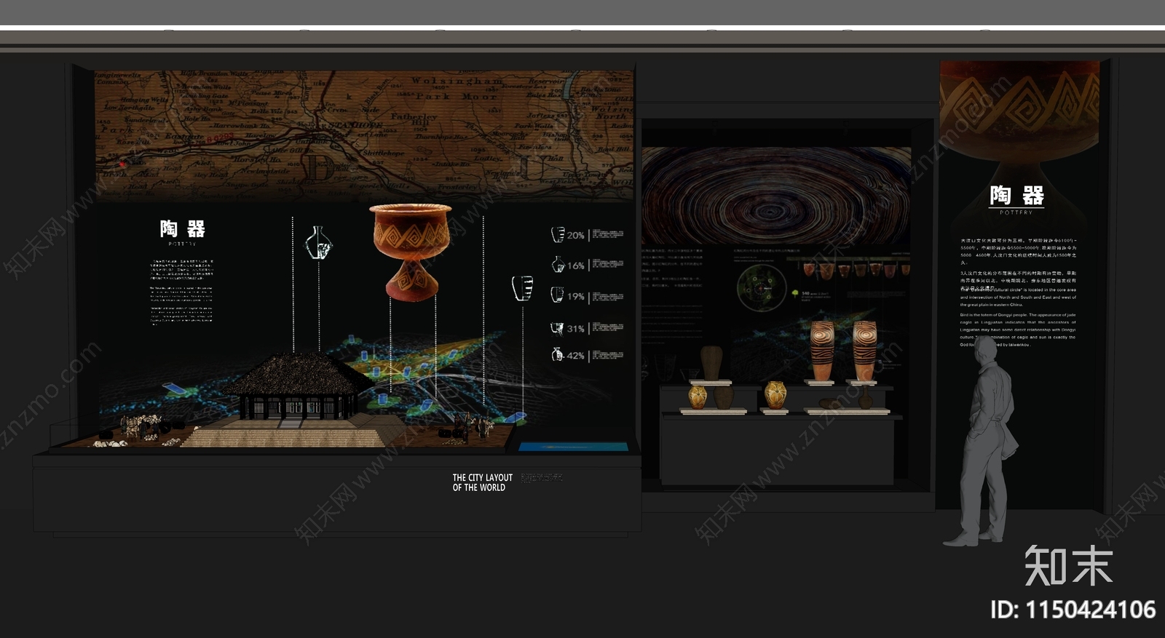This screenshot has width=1165, height=638.
Task: Select the outlined bottle icon left of goblet
Action: coord(317,242)
